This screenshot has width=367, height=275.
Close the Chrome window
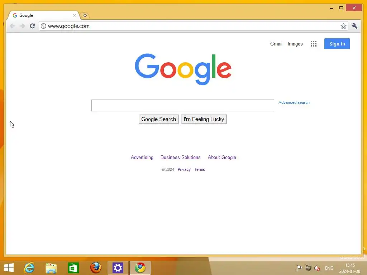click(354, 8)
